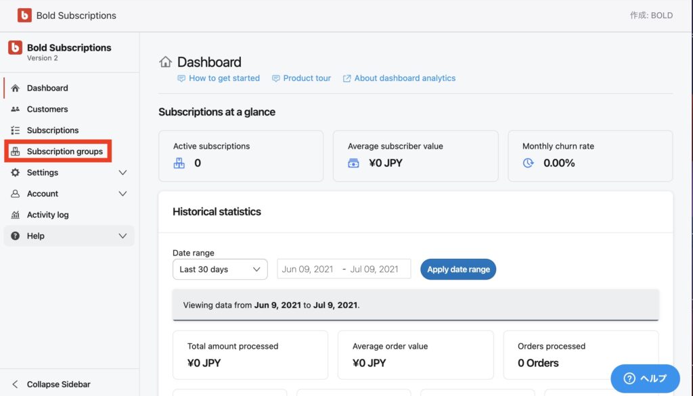Expand the Help menu chevron
693x396 pixels.
[123, 237]
